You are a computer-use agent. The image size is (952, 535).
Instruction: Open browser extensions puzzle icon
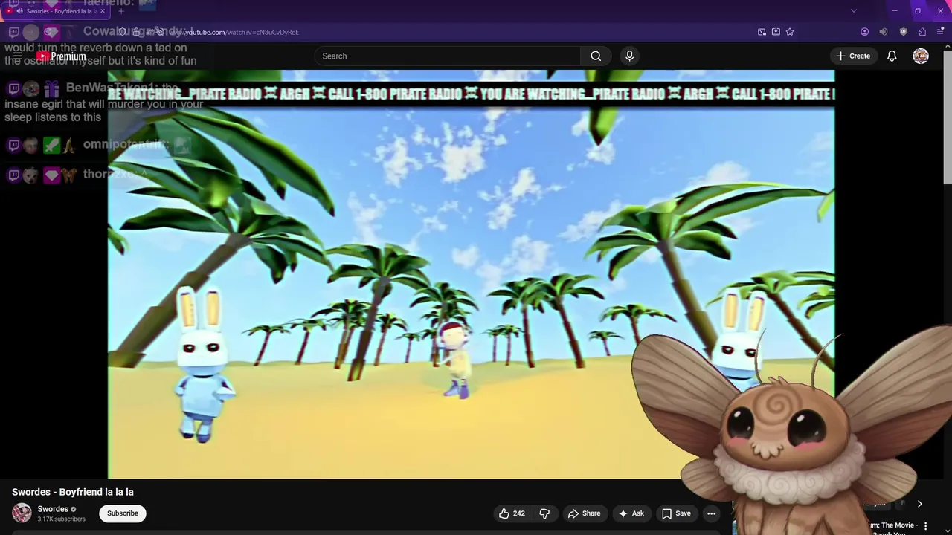[x=922, y=32]
